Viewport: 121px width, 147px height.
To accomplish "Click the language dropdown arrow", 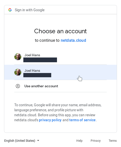I will 38,140.
